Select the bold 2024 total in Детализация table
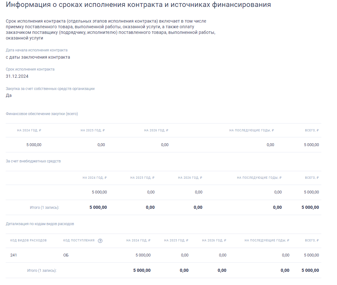The image size is (337, 285). (142, 270)
